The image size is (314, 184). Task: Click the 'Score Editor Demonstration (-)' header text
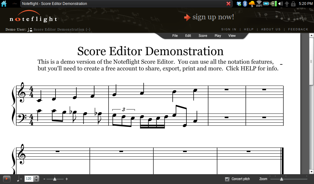point(62,29)
